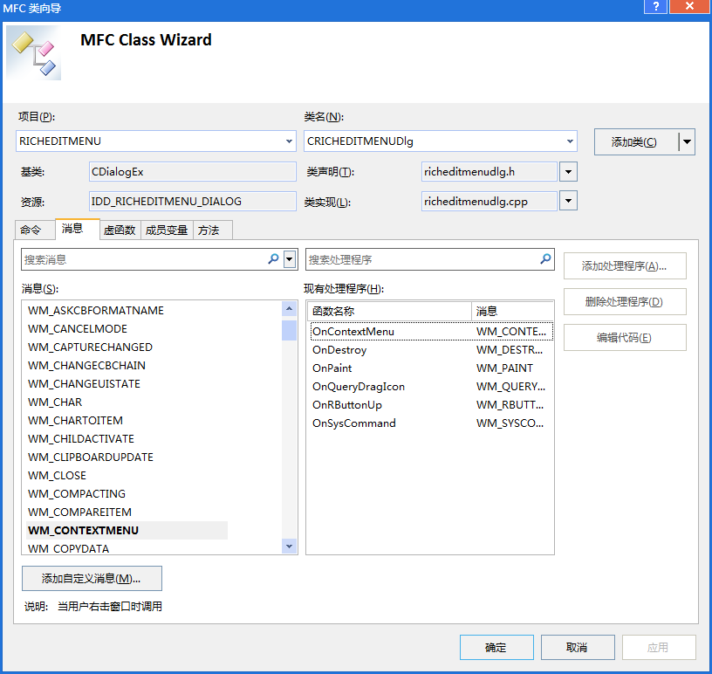Open dropdown next to richeditmenudlg.cpp
The width and height of the screenshot is (712, 674).
click(x=568, y=201)
